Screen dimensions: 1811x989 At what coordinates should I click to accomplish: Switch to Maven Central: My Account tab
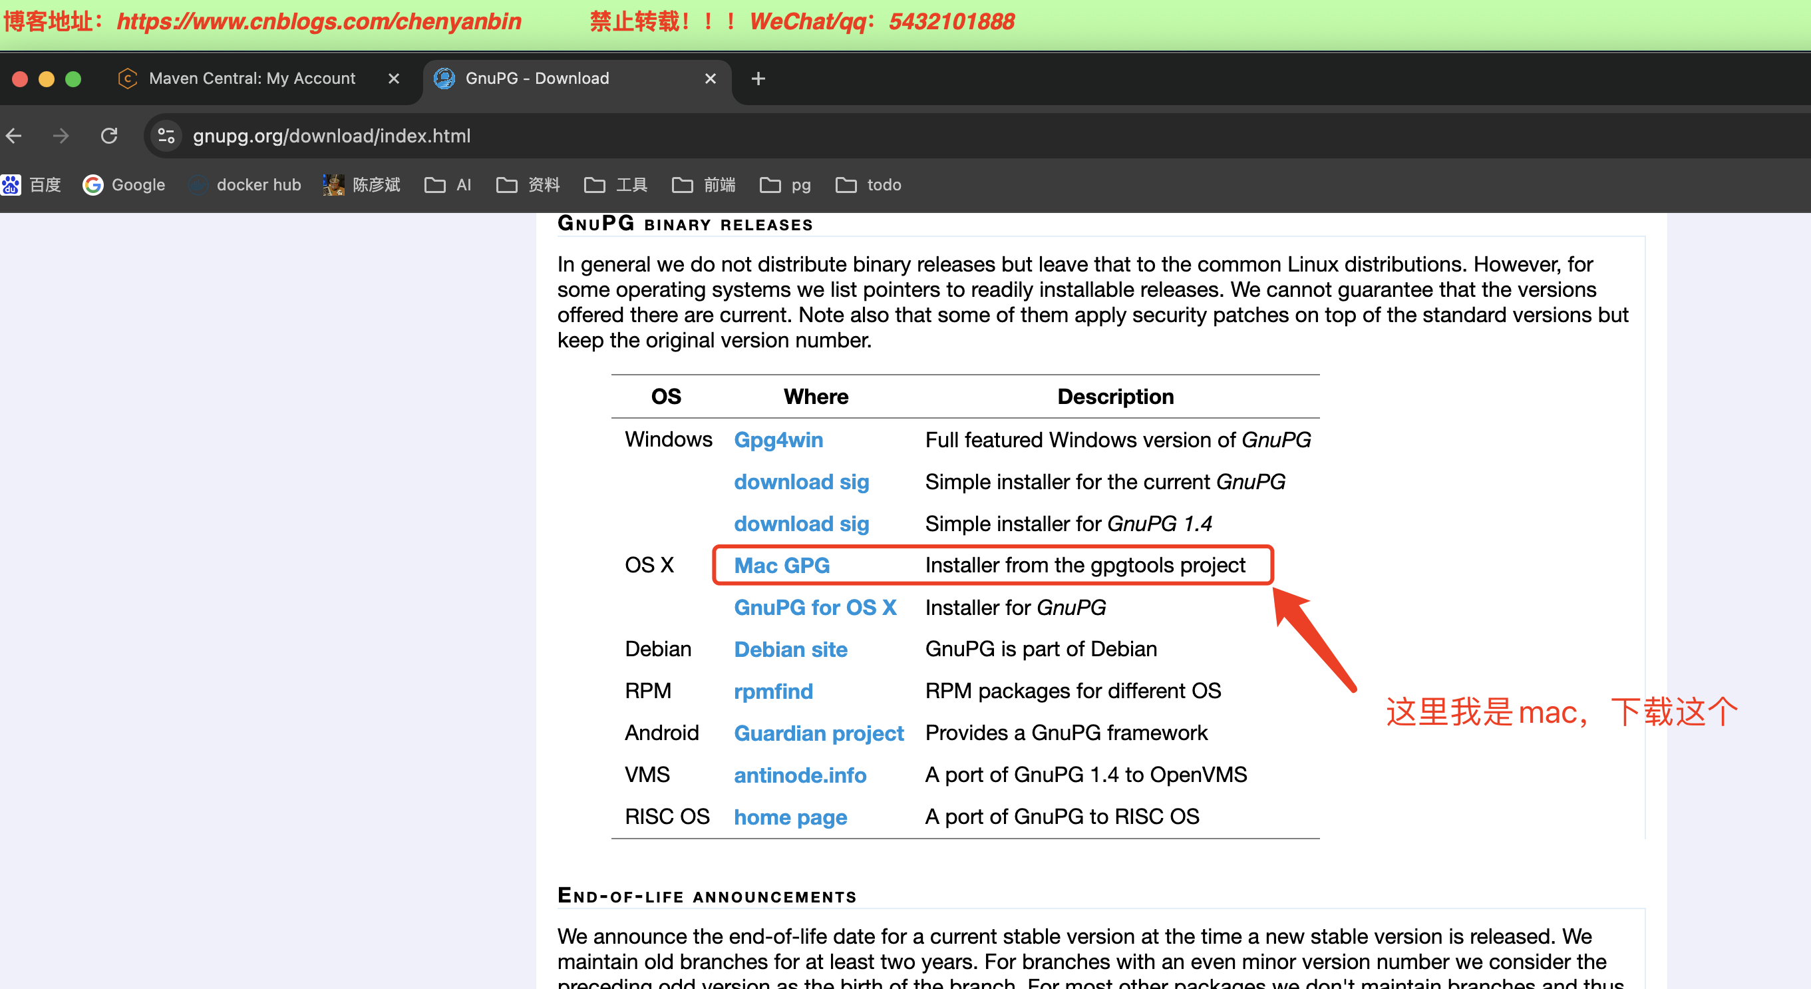[x=251, y=79]
